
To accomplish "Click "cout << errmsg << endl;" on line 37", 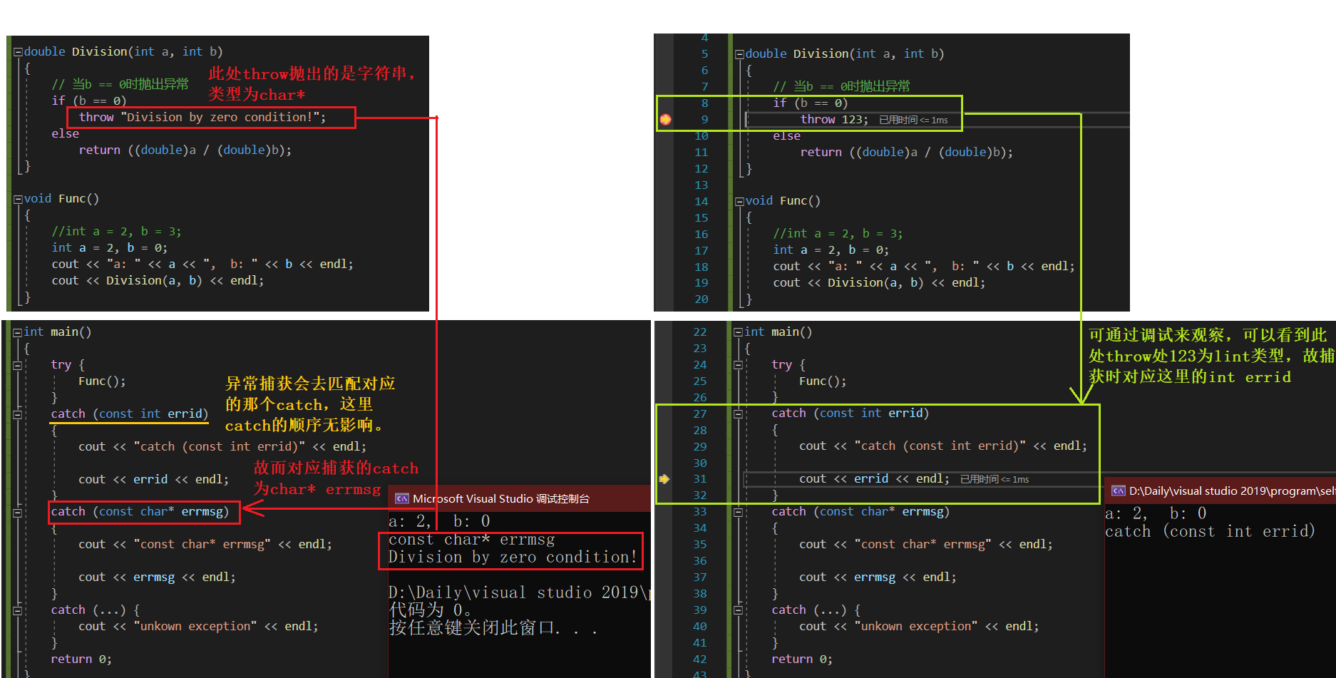I will point(878,577).
